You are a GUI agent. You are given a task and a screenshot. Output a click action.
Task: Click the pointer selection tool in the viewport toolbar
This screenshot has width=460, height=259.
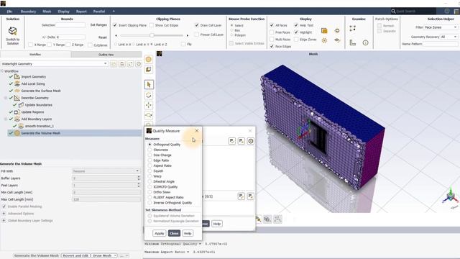click(x=149, y=85)
